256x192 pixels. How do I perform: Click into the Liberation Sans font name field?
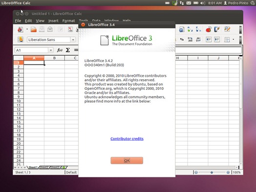pyautogui.click(x=49, y=40)
